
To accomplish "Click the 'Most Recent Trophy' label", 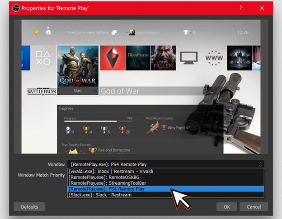I will coord(159,118).
